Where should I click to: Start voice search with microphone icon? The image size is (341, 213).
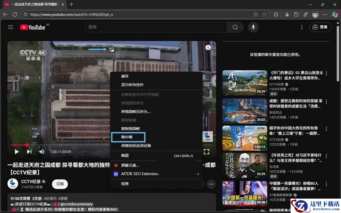pyautogui.click(x=253, y=27)
